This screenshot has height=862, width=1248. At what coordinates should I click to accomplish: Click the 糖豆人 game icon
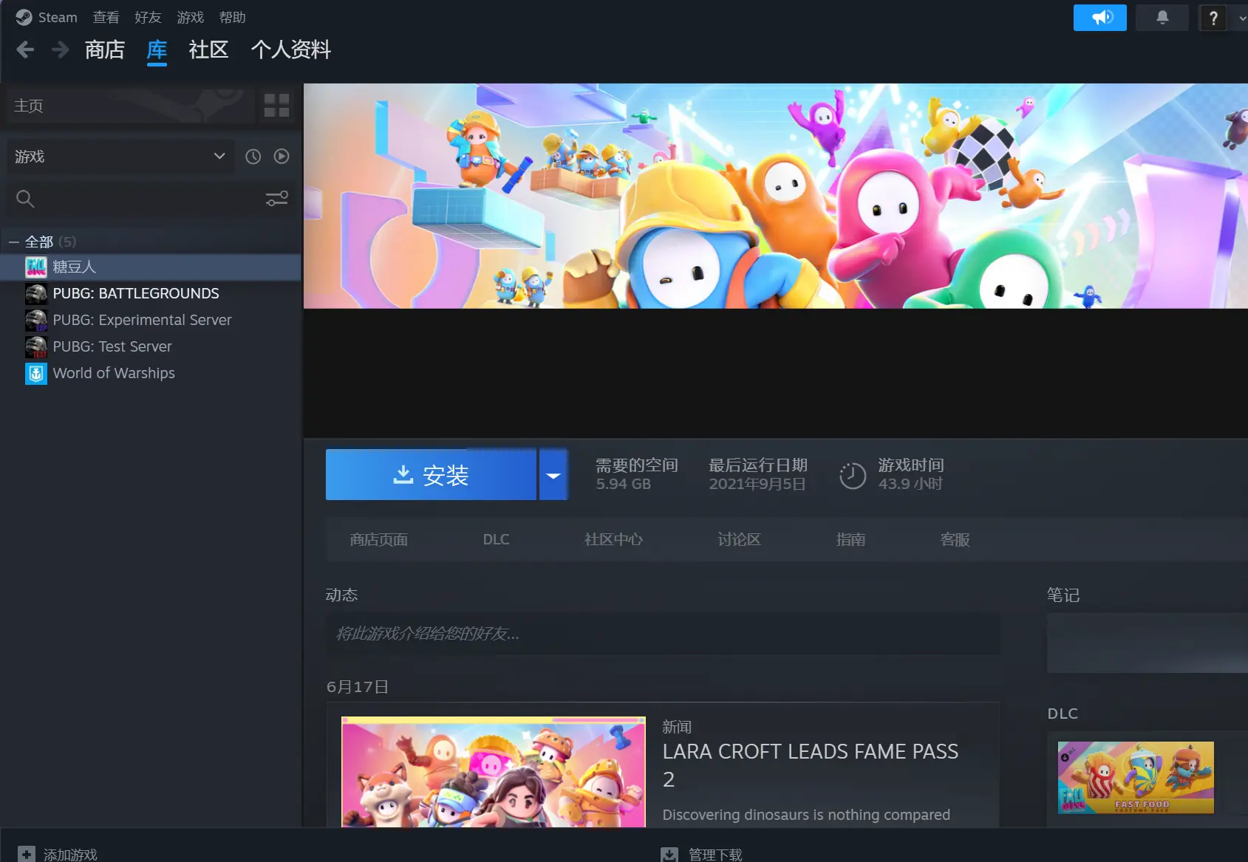click(35, 267)
